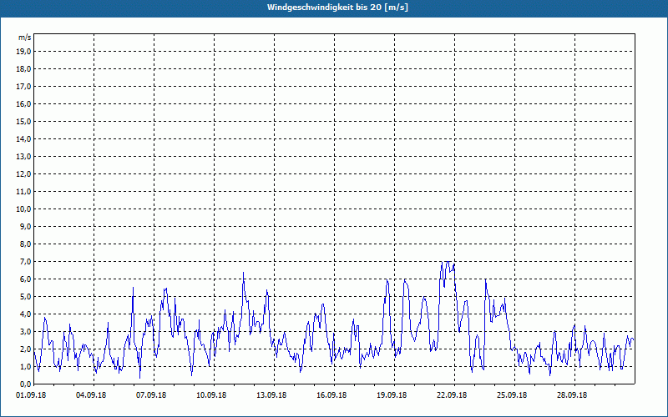Select the 01.09.18 date label

[31, 394]
